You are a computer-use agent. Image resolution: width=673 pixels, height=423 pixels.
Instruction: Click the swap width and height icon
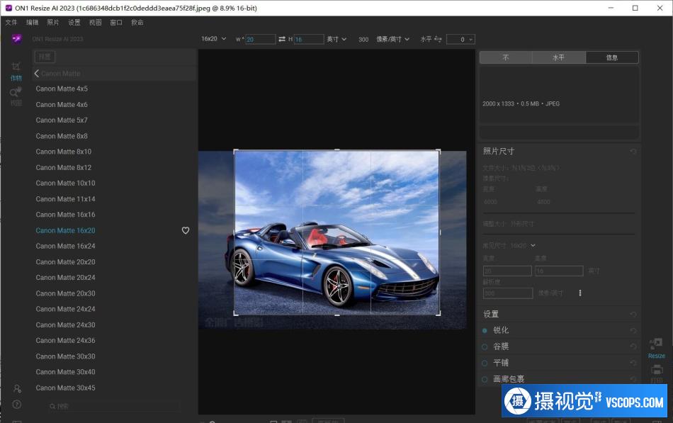[x=281, y=39]
